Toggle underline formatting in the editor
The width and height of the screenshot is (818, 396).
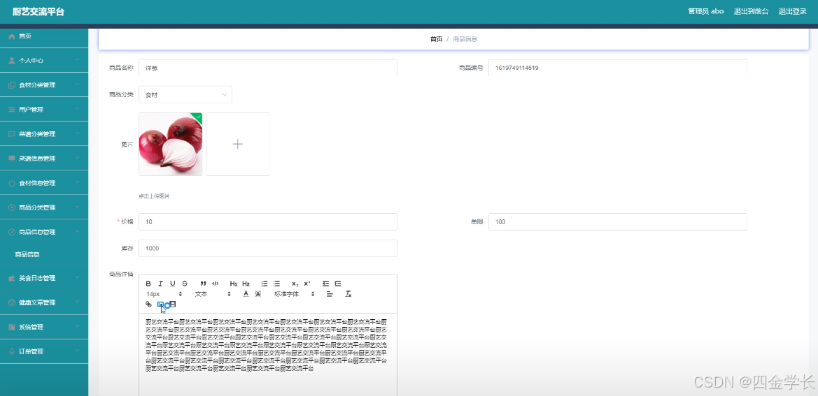click(x=173, y=284)
